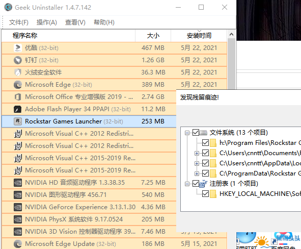The image size is (301, 249).
Task: Select the 火绒安全软件 shield icon
Action: click(18, 72)
